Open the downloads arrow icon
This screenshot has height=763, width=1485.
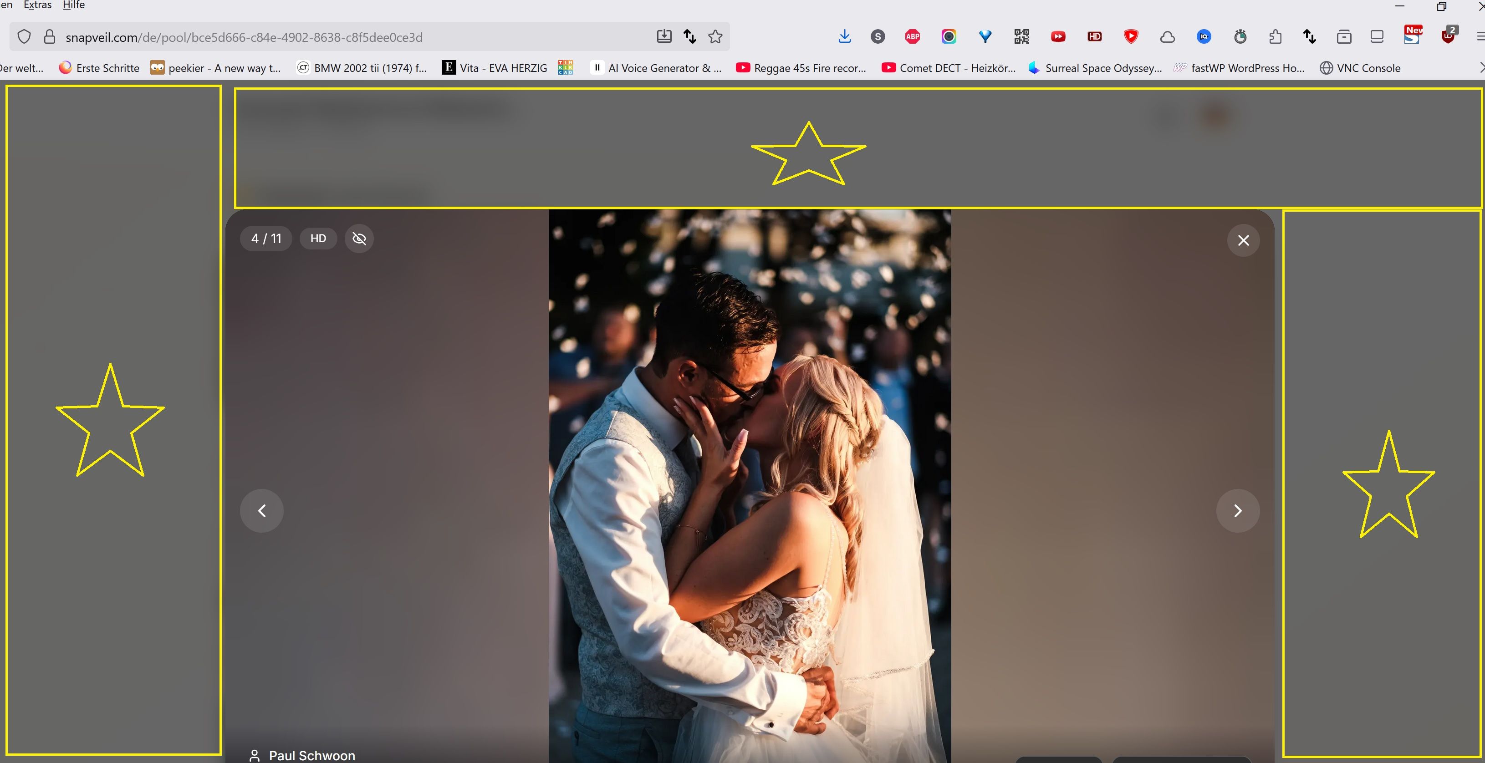[845, 37]
